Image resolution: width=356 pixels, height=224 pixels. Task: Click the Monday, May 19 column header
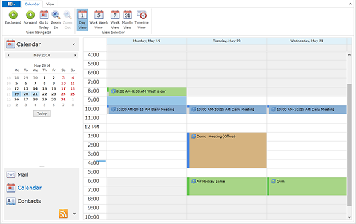[x=147, y=41]
